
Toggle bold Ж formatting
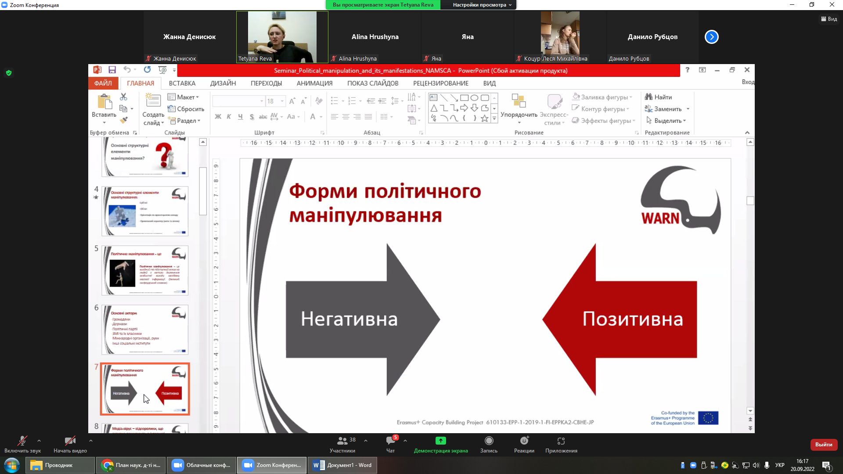pos(218,117)
